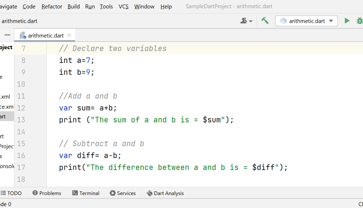Click the Build Project hammer icon
This screenshot has height=208, width=363.
[x=265, y=21]
